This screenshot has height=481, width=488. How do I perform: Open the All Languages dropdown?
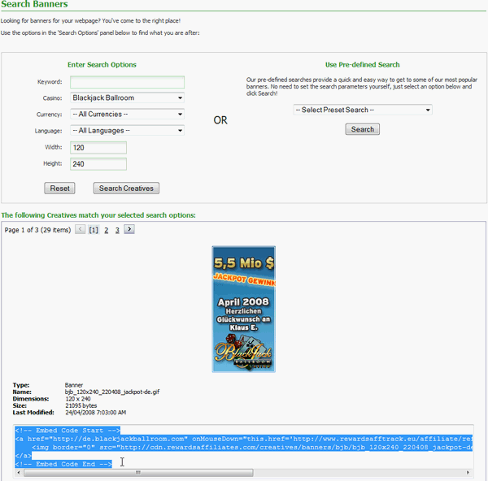(x=127, y=131)
